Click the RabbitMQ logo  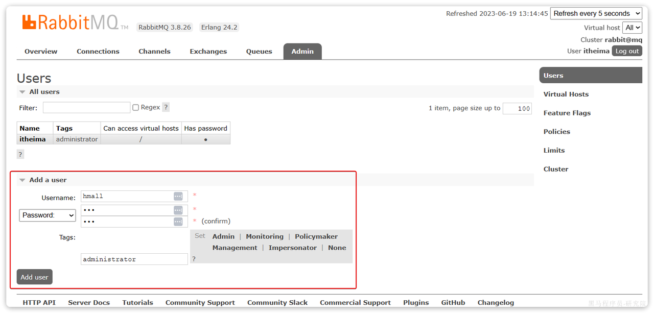point(75,22)
